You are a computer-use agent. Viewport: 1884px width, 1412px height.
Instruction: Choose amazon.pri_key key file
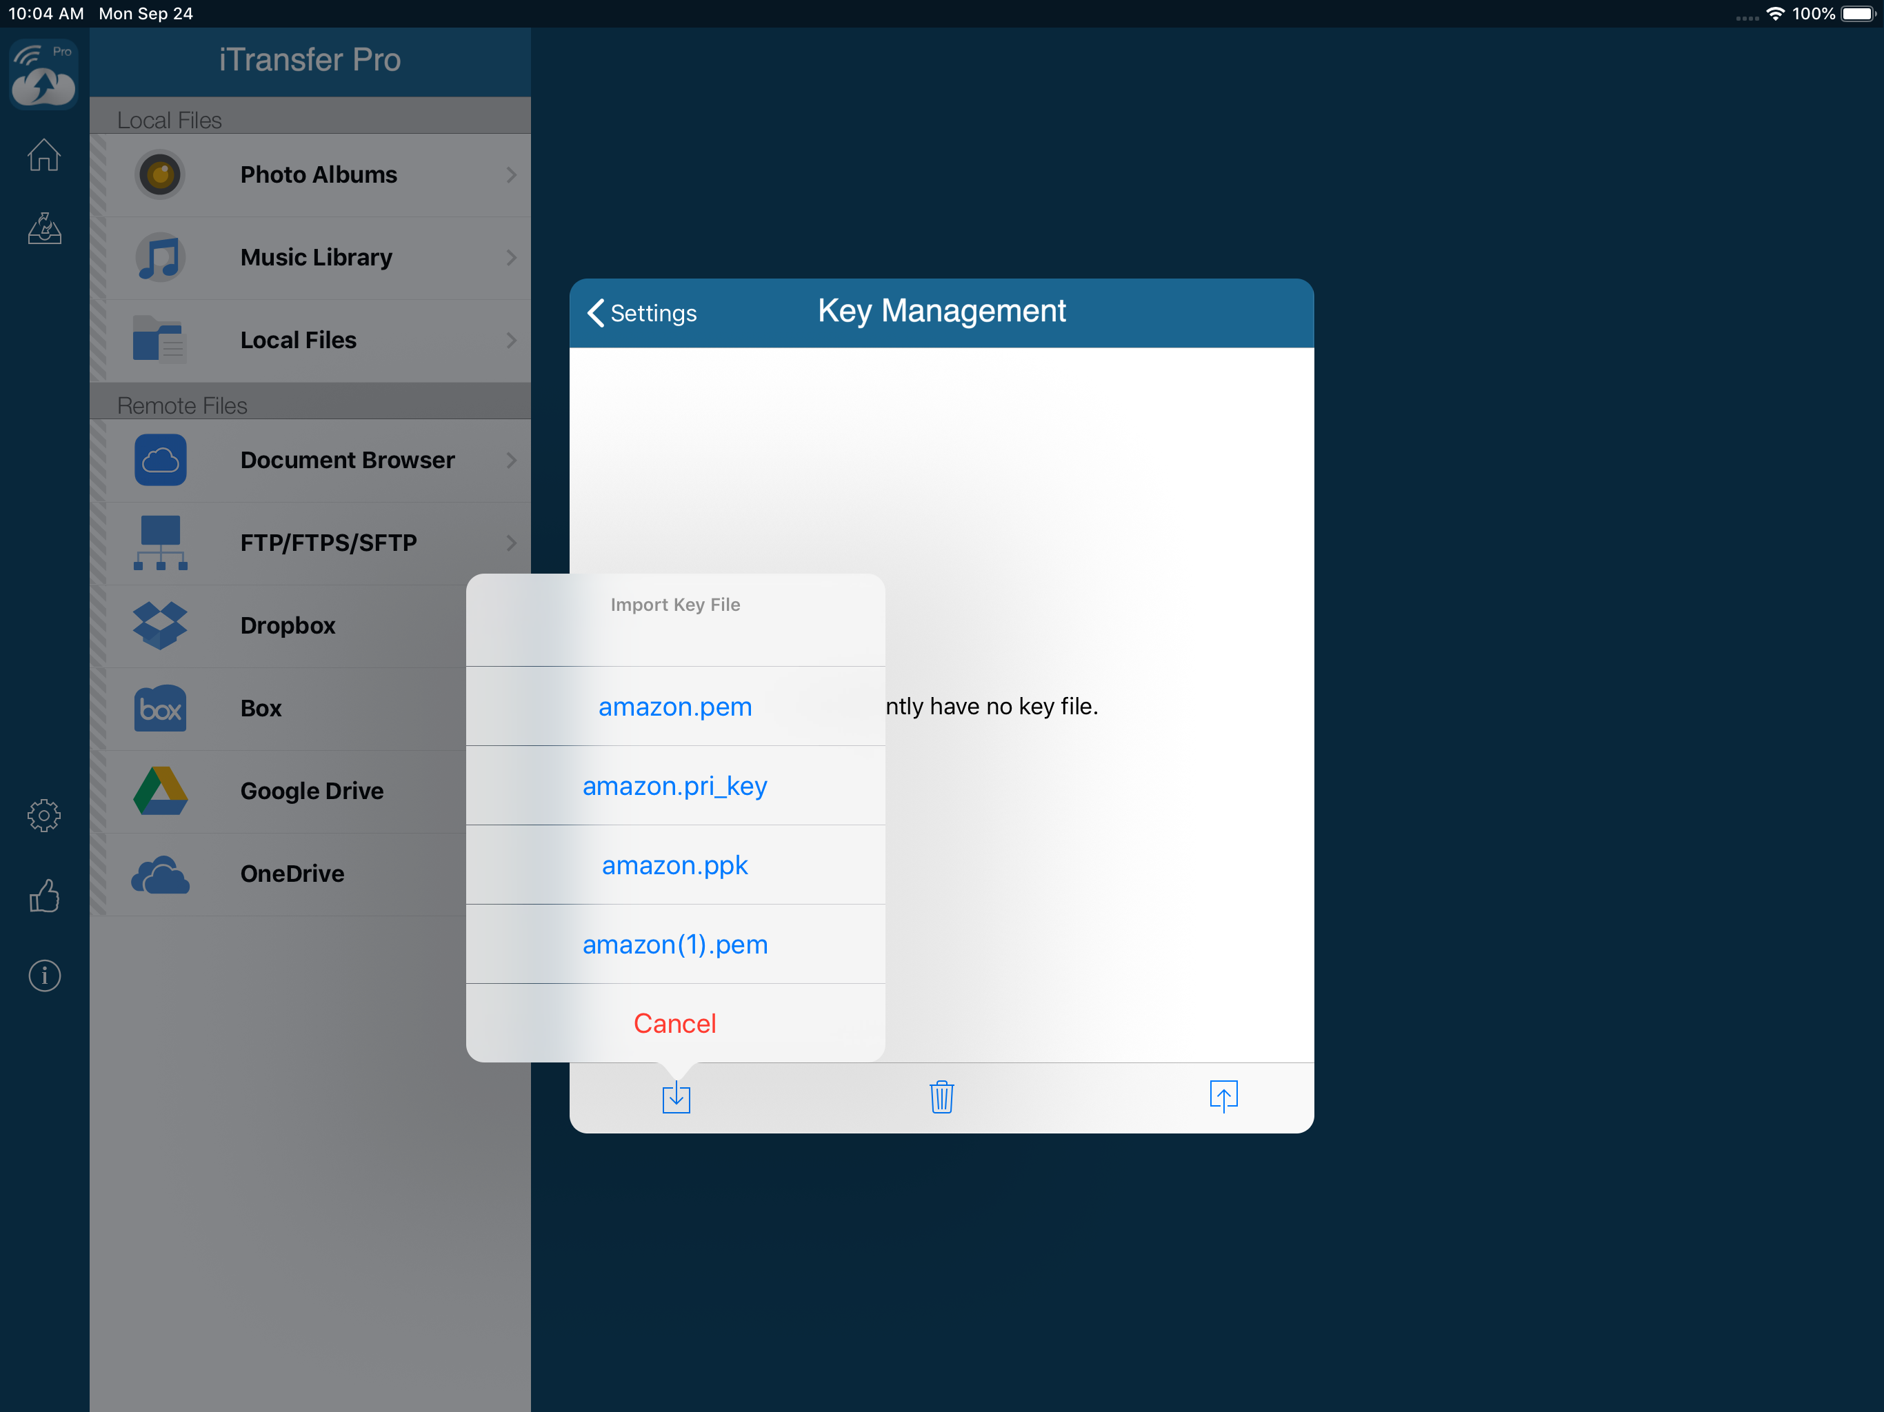(674, 785)
